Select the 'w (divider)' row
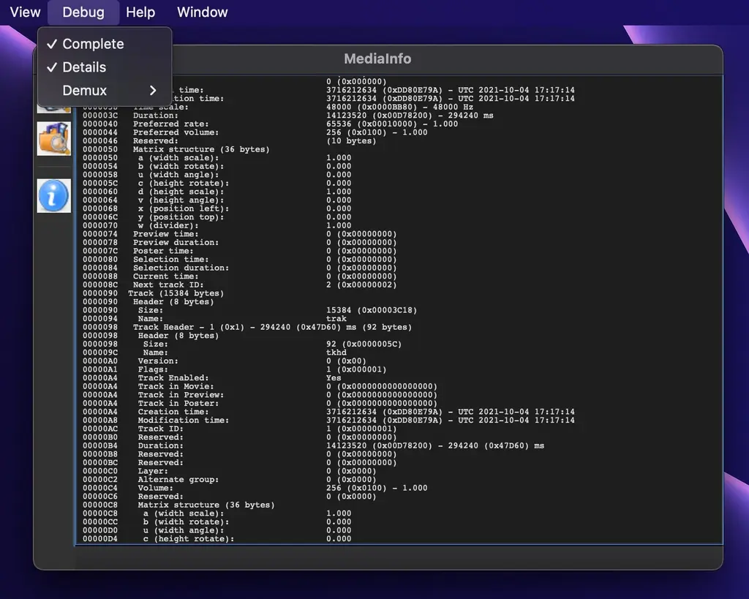The height and width of the screenshot is (599, 749). [217, 226]
